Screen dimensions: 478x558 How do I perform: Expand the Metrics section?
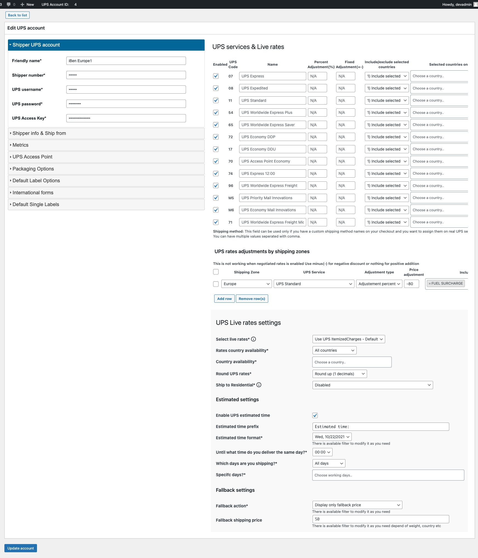(x=106, y=145)
